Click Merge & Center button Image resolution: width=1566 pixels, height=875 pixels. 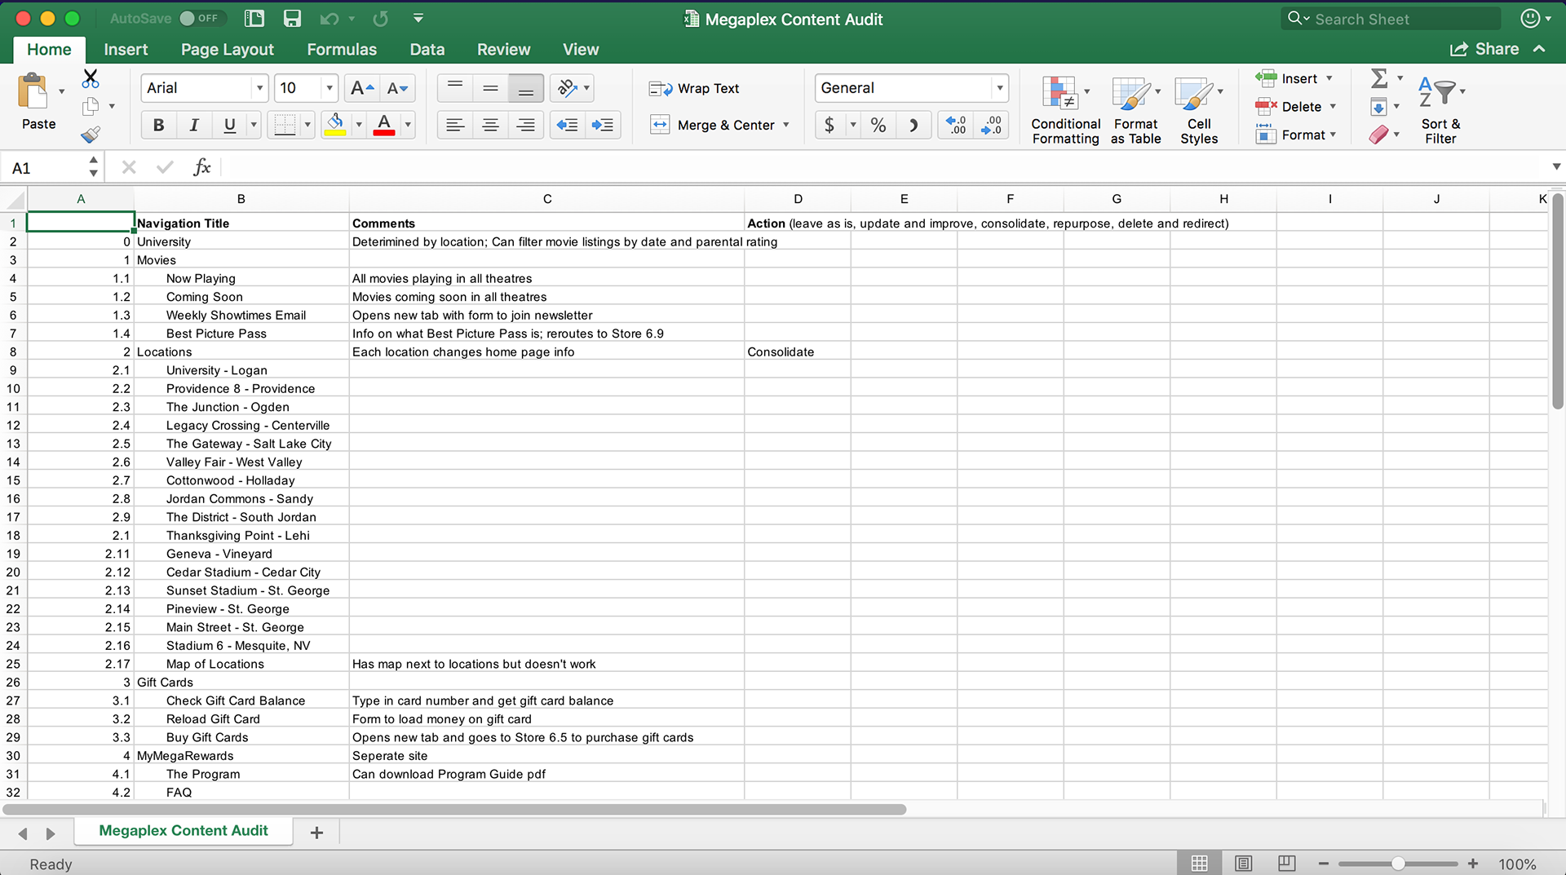click(712, 125)
